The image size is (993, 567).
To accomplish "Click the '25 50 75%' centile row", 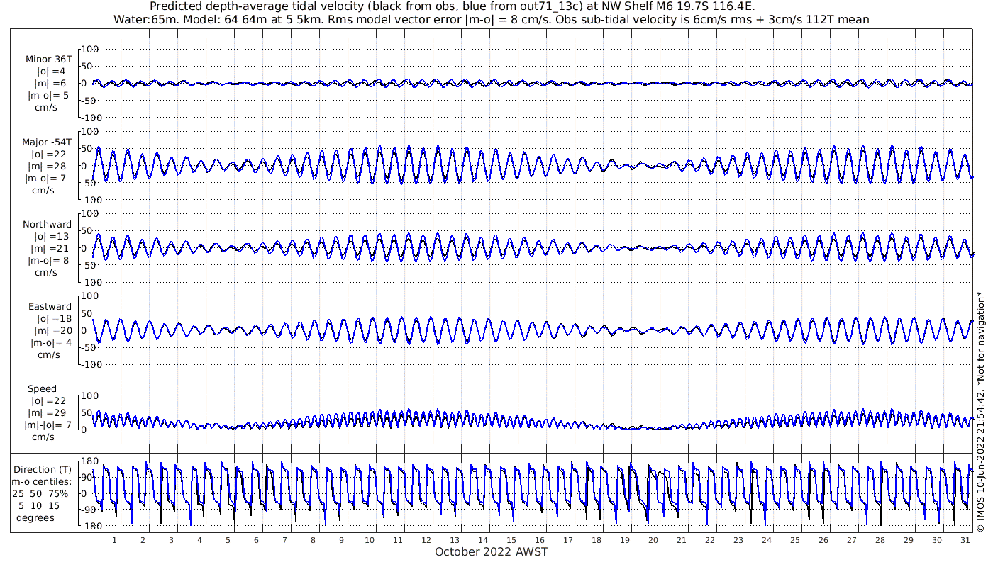I will point(40,494).
